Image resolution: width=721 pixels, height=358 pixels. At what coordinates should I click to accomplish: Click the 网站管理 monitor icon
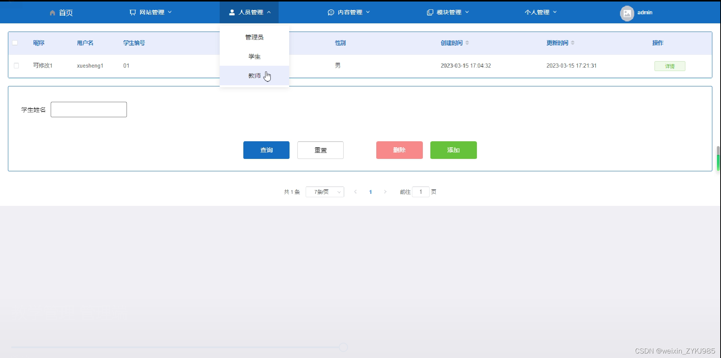point(133,12)
